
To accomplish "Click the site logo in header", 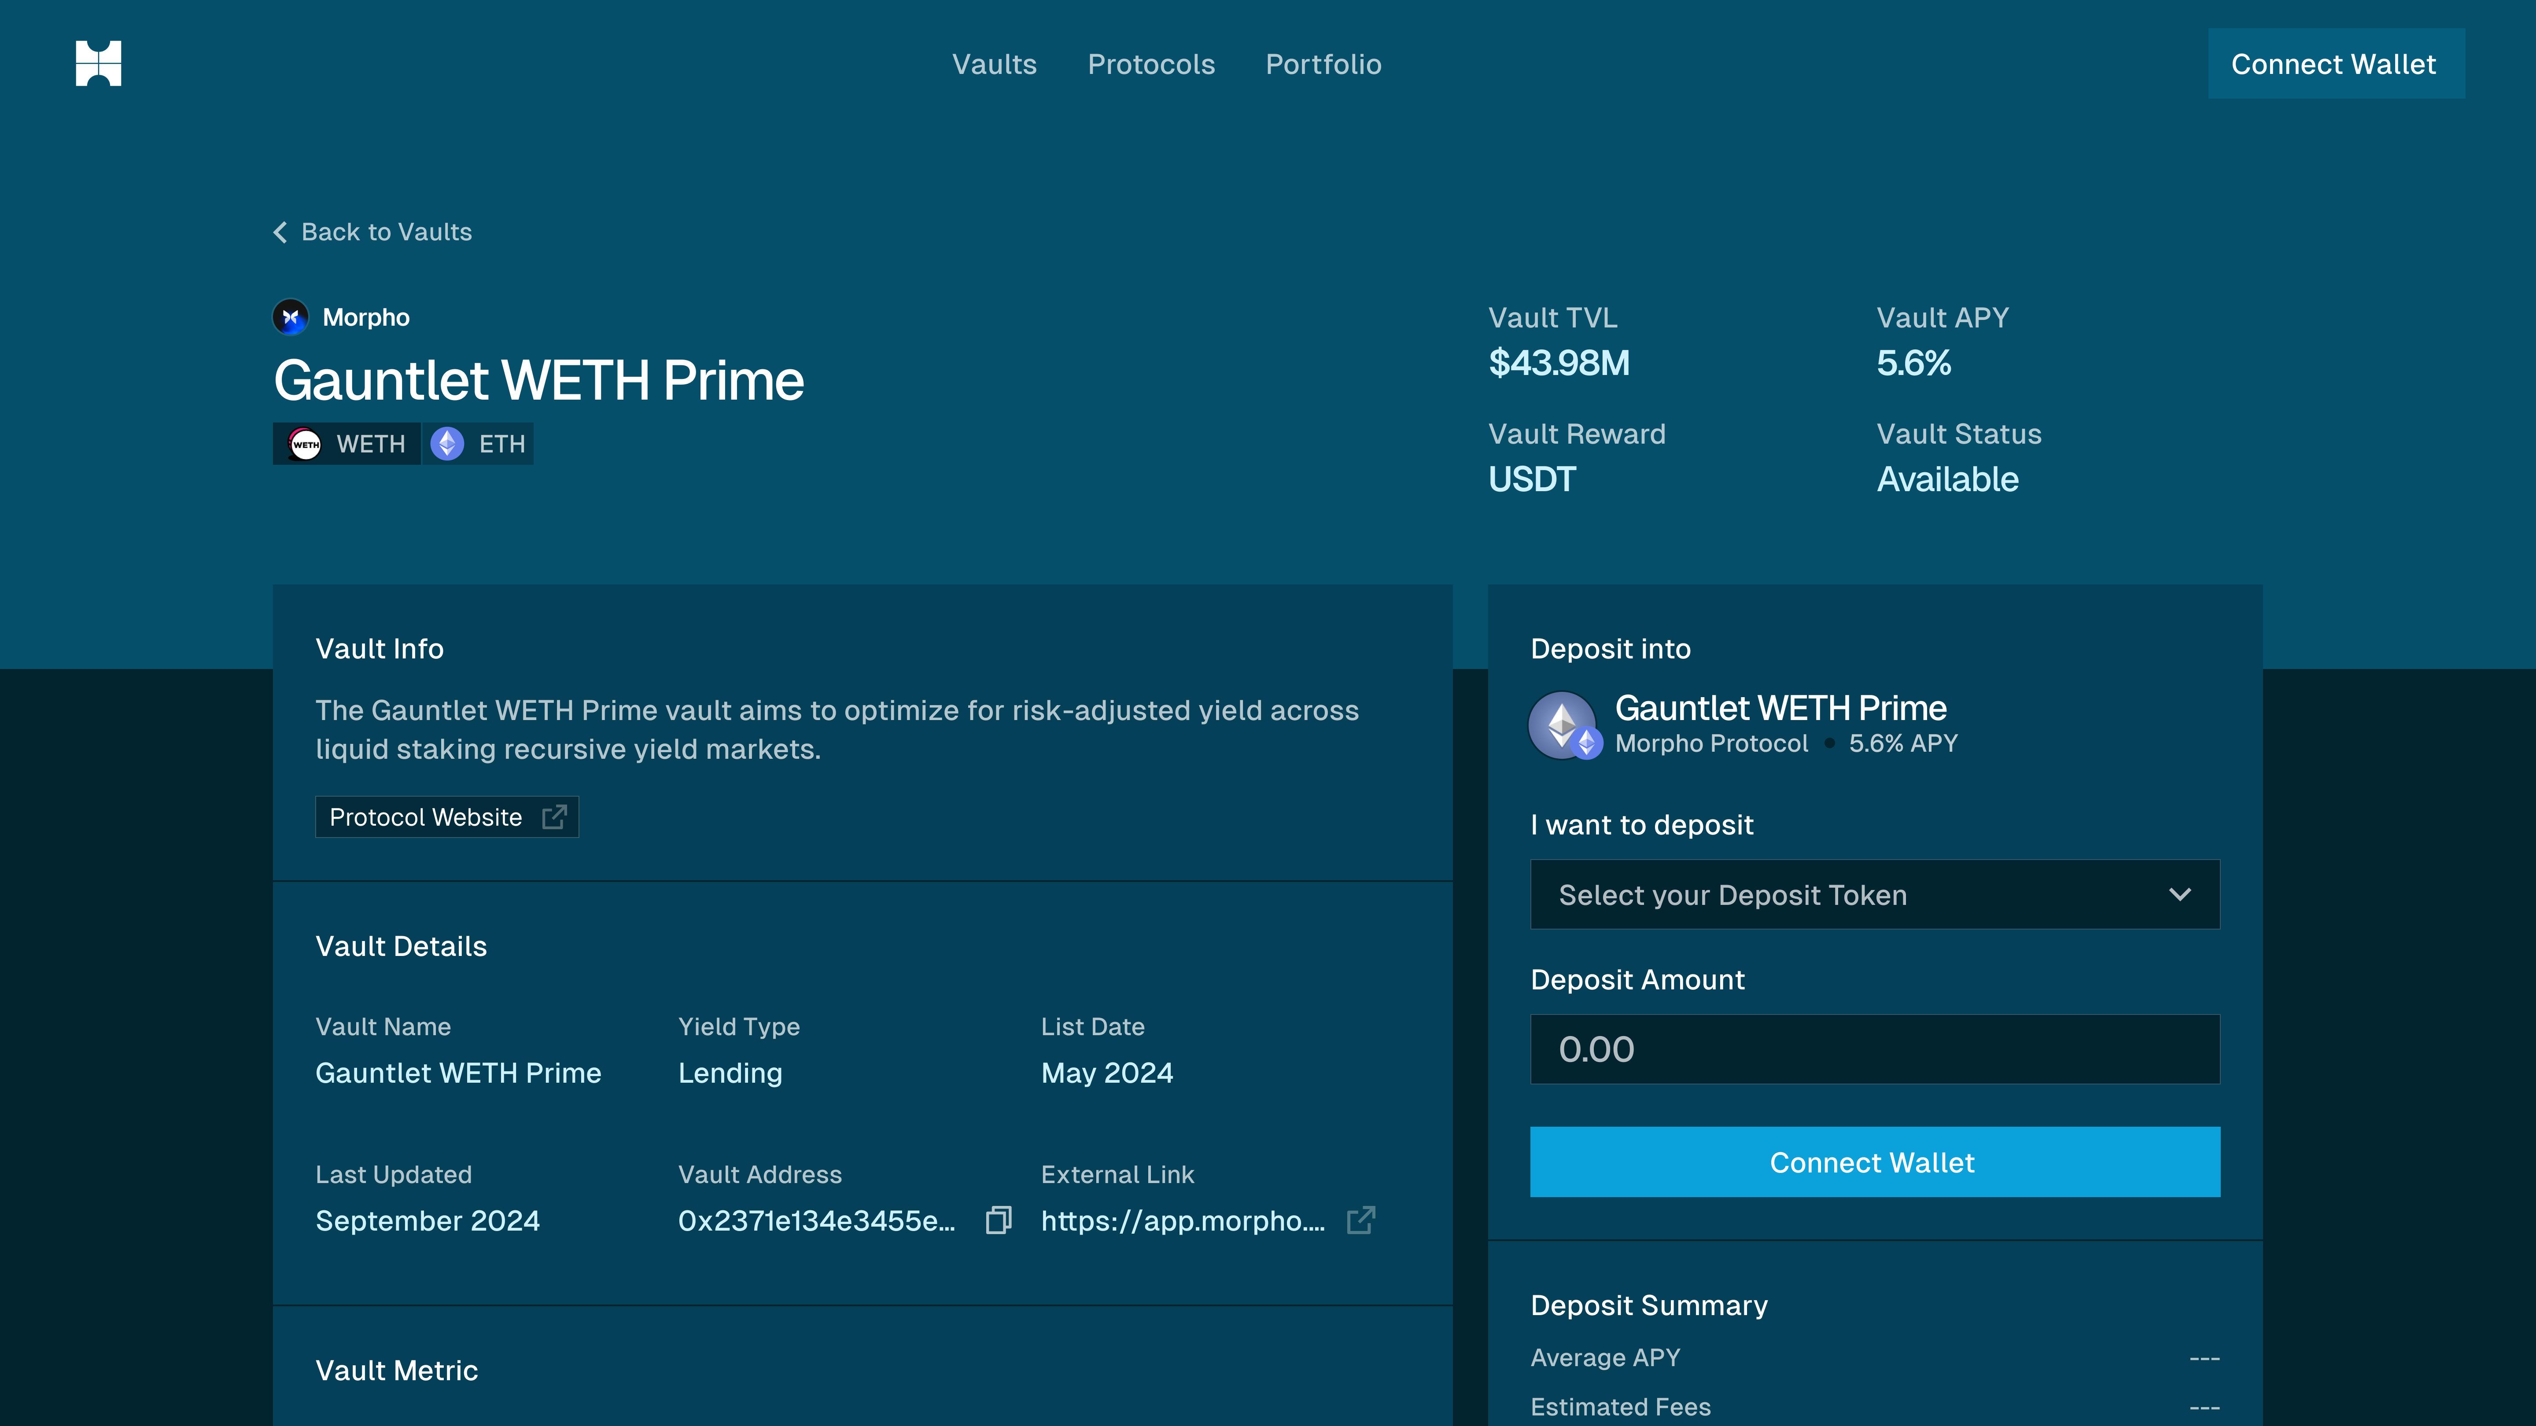I will (99, 64).
